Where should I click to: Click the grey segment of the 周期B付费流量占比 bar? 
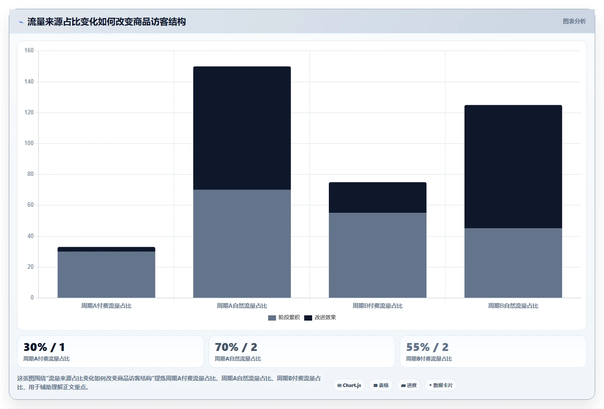point(378,255)
